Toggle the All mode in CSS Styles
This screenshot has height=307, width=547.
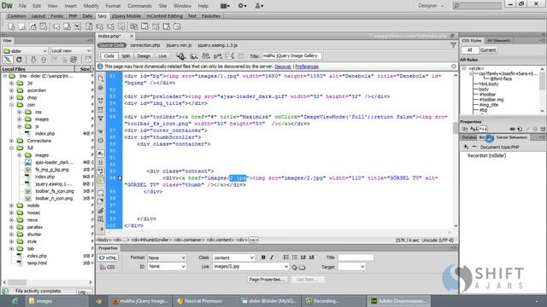(x=470, y=50)
